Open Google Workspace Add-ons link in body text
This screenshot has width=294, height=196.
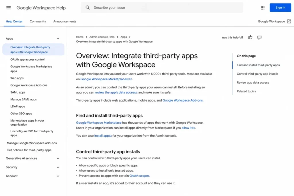[x=183, y=100]
